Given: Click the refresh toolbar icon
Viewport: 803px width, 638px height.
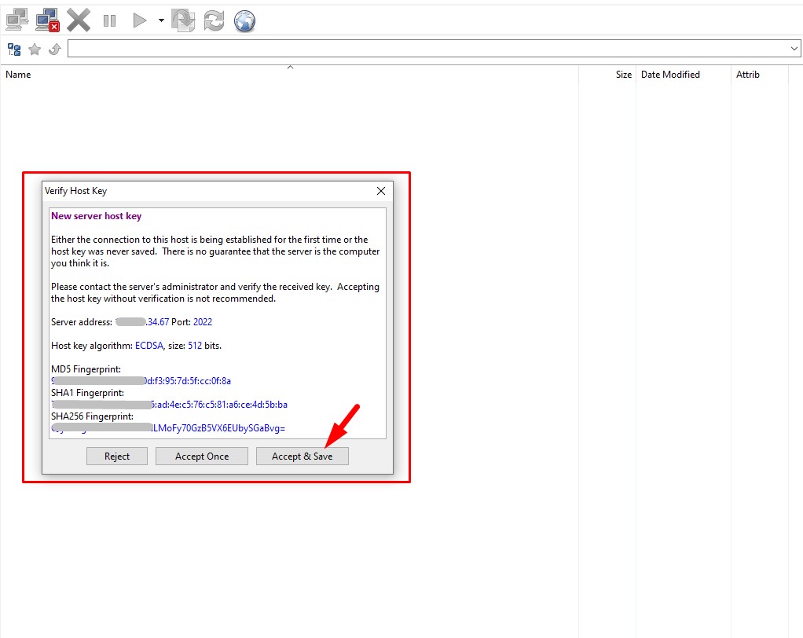Looking at the screenshot, I should (214, 20).
